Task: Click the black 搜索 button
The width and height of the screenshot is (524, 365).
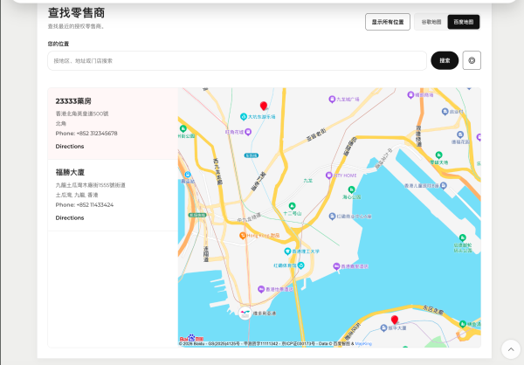Action: pyautogui.click(x=445, y=60)
